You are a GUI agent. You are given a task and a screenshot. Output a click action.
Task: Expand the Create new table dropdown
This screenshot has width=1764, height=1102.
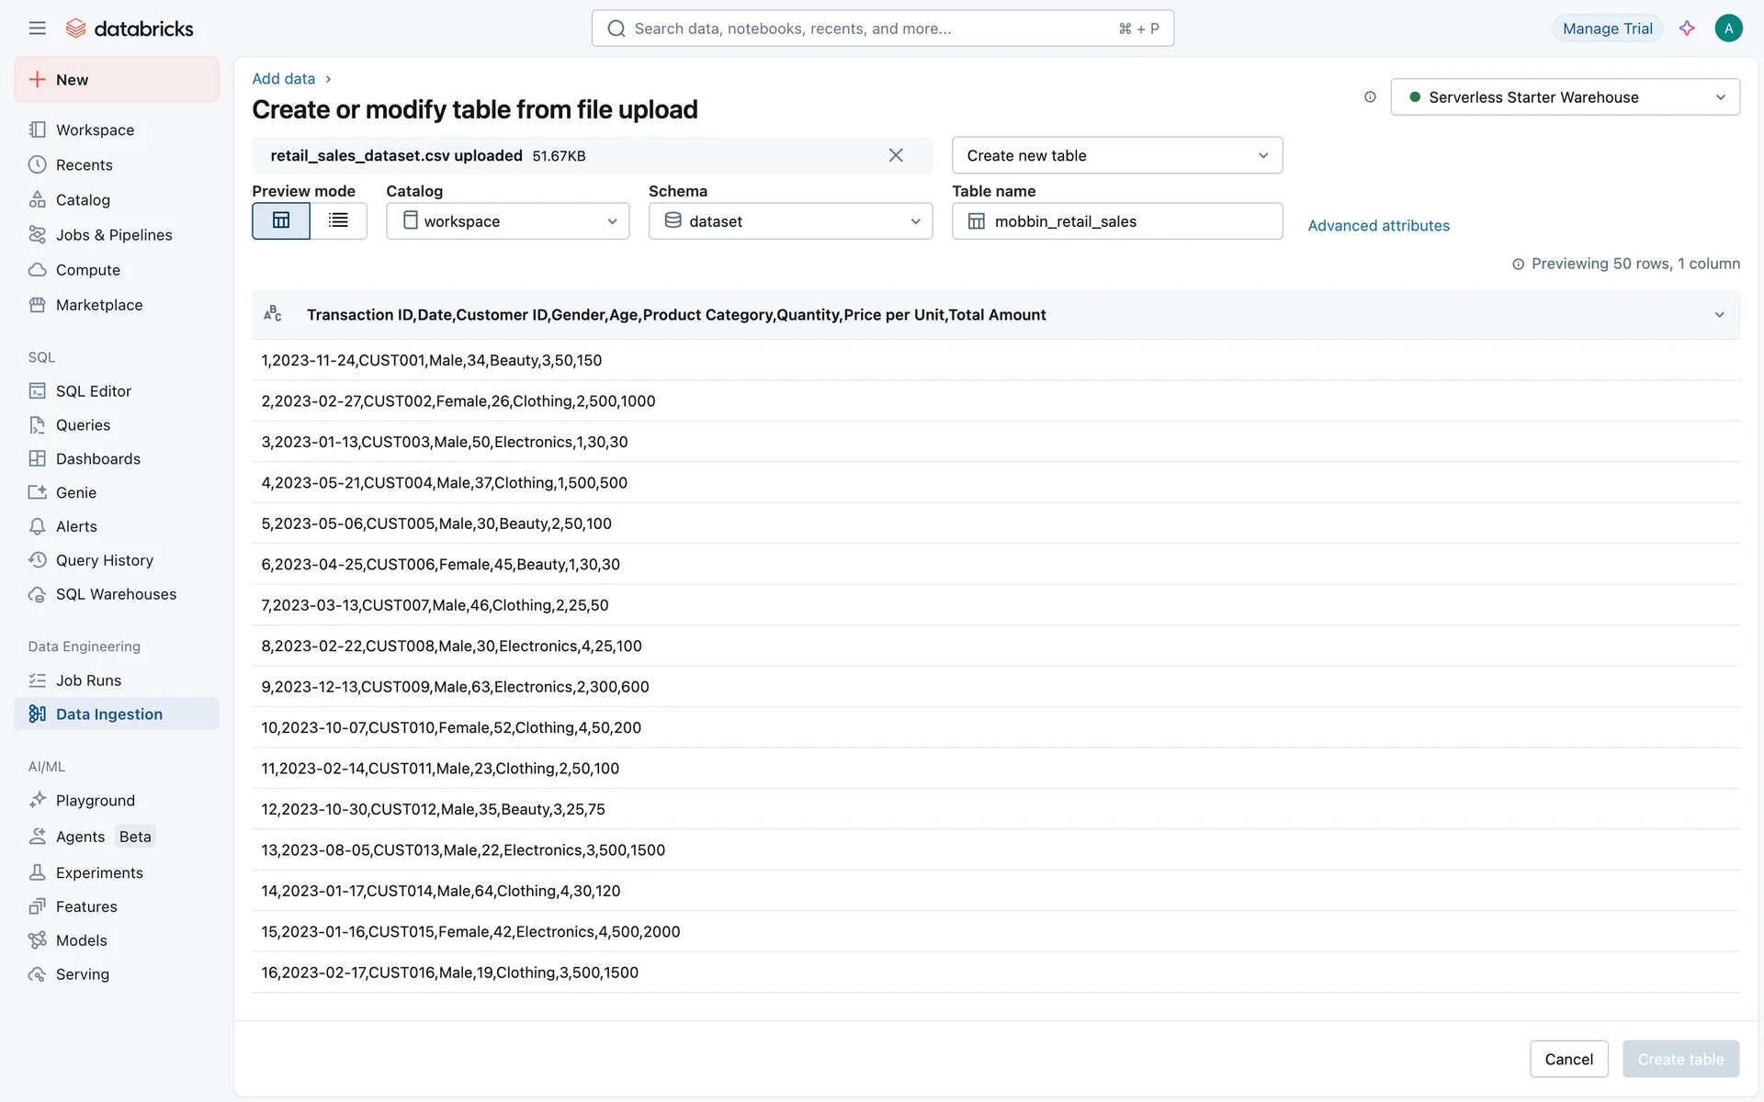(1116, 156)
